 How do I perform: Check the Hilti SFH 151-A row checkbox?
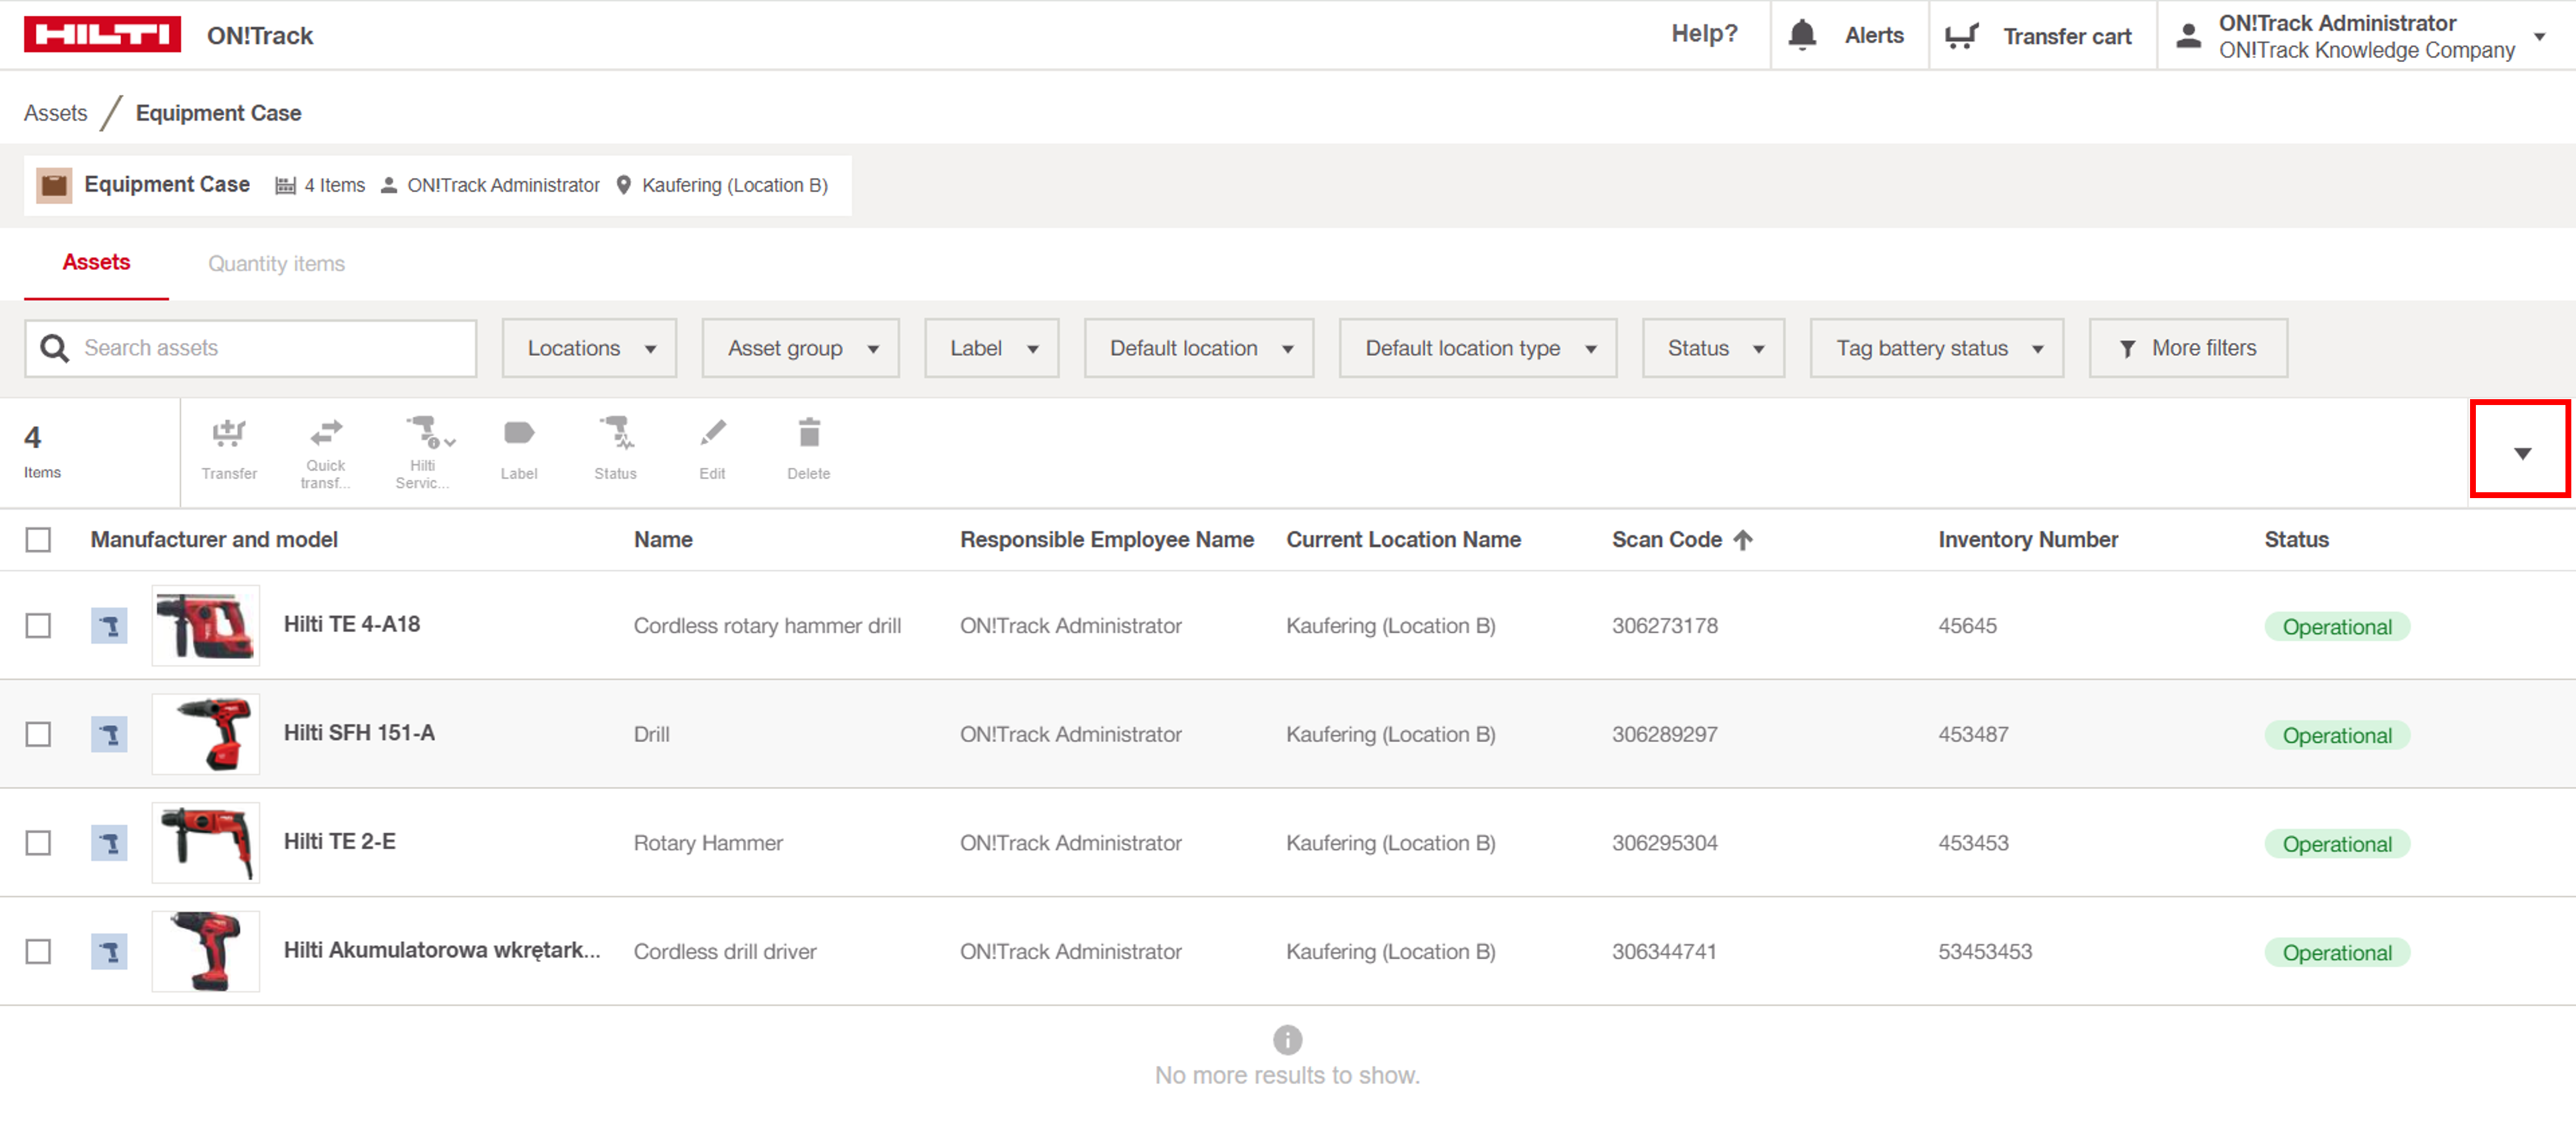pos(38,735)
